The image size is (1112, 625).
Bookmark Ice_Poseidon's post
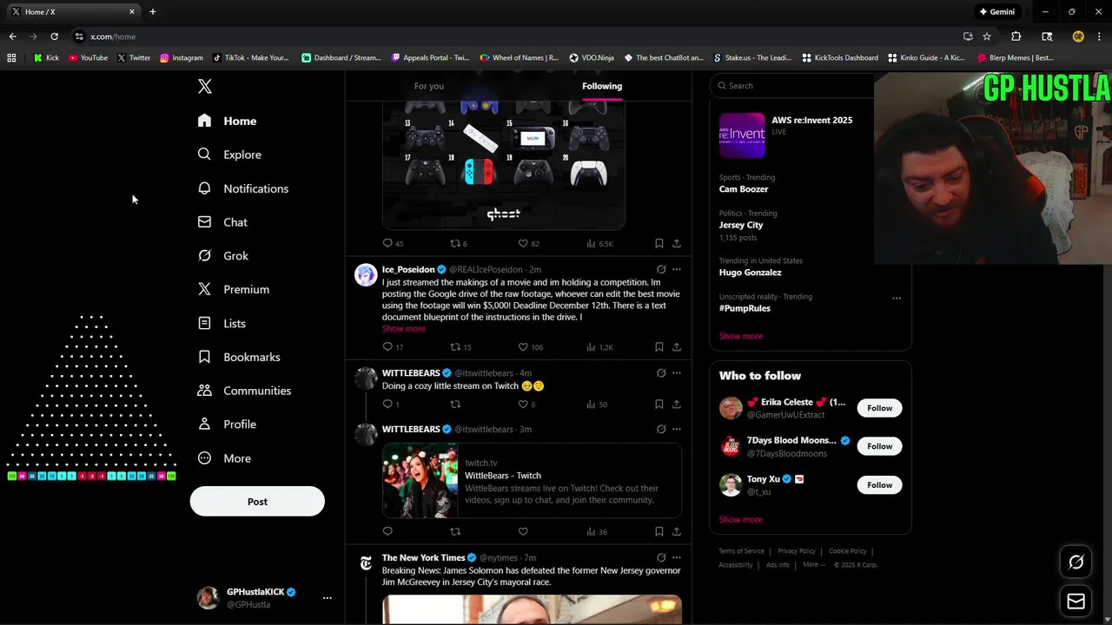coord(659,347)
